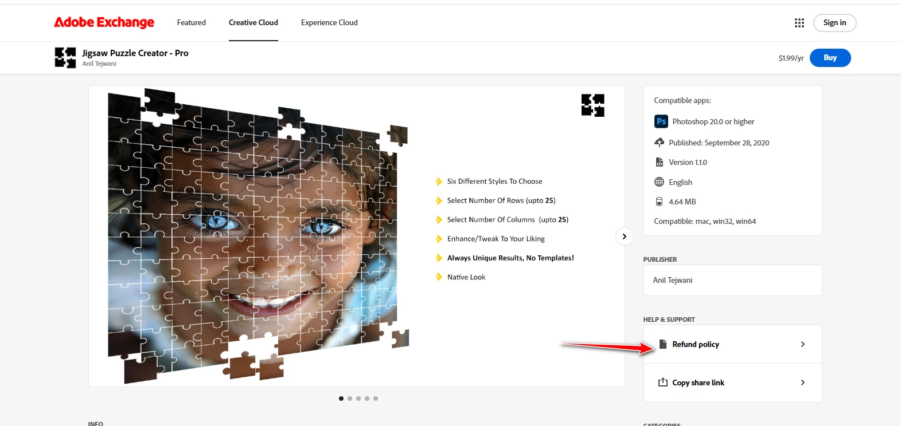Image resolution: width=901 pixels, height=426 pixels.
Task: Open the Featured tab
Action: pos(191,23)
